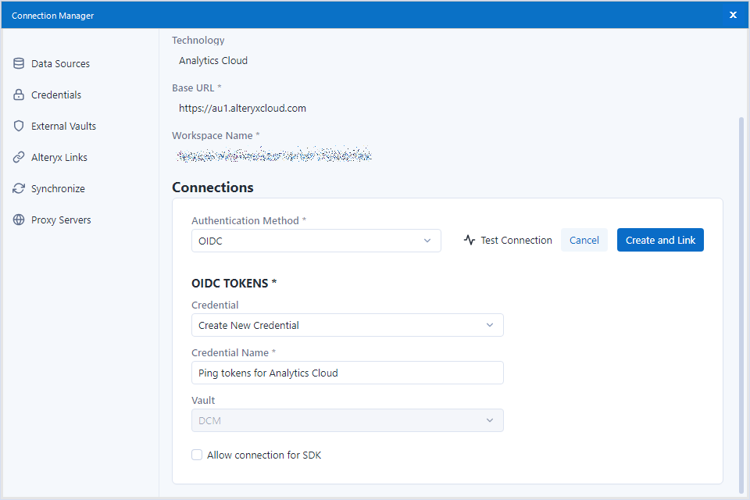The image size is (750, 500).
Task: Click the Data Sources database icon
Action: (x=19, y=63)
